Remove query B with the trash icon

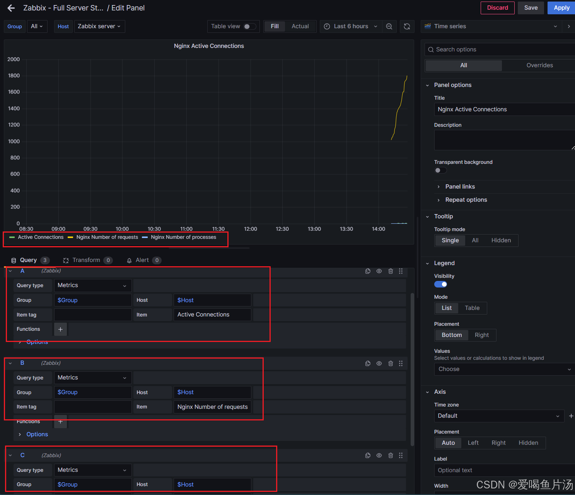(x=391, y=363)
